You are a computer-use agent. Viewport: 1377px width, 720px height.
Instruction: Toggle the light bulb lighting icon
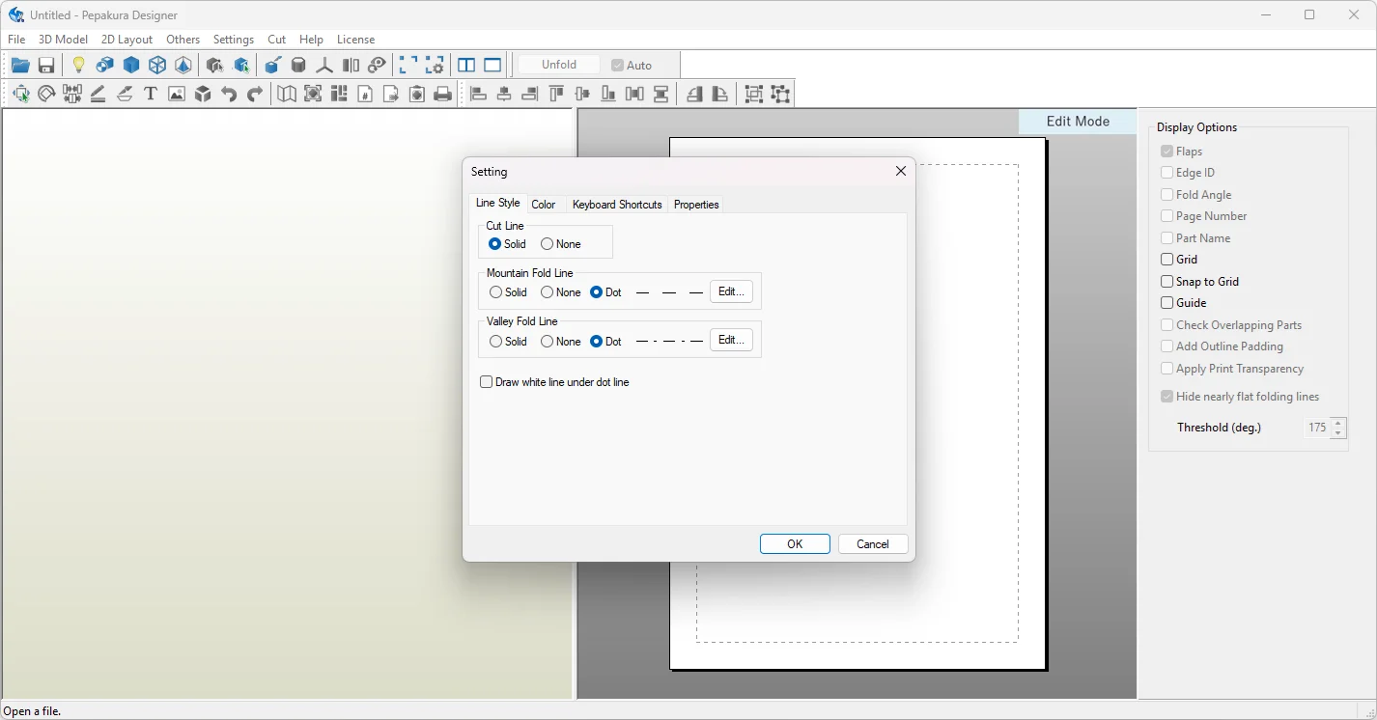click(x=79, y=66)
